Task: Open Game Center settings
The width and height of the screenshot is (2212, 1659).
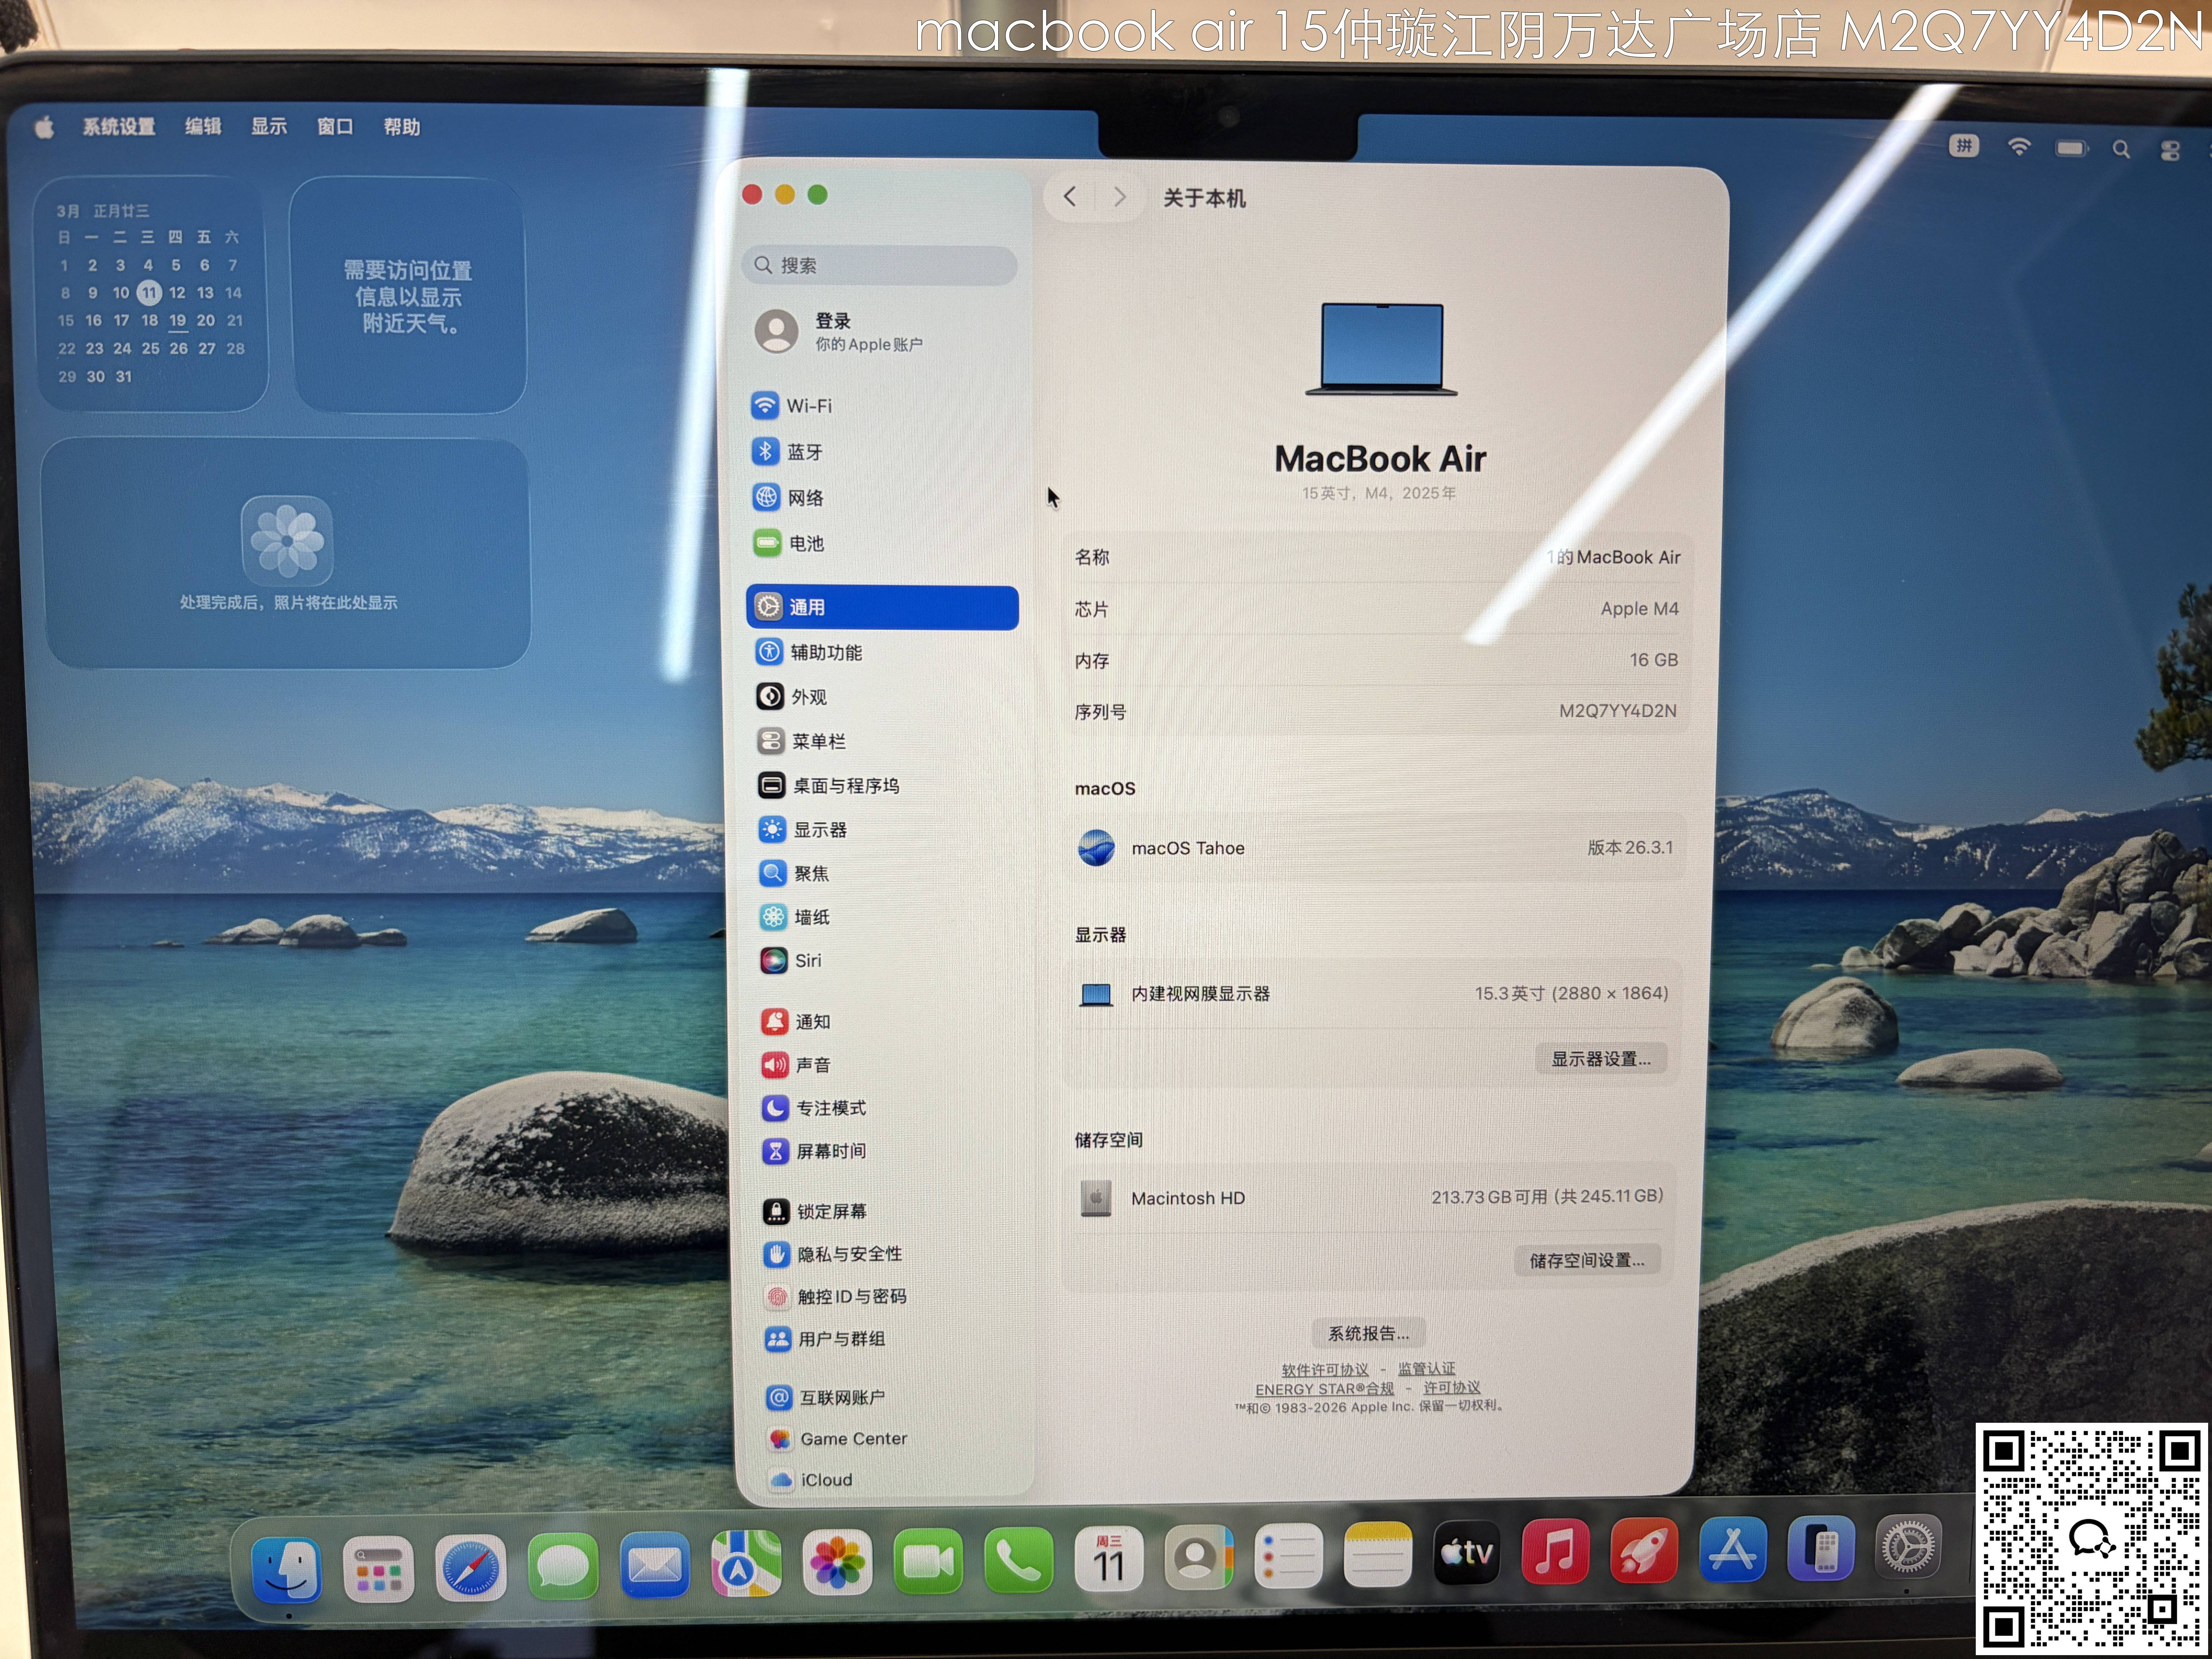Action: pyautogui.click(x=853, y=1439)
